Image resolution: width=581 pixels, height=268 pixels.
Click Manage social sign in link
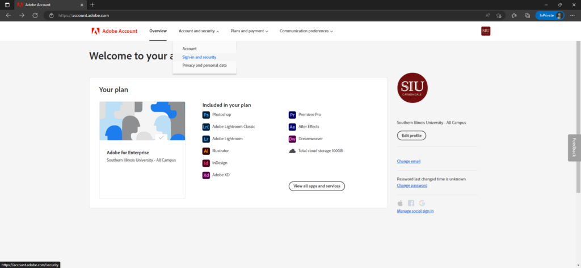click(415, 211)
